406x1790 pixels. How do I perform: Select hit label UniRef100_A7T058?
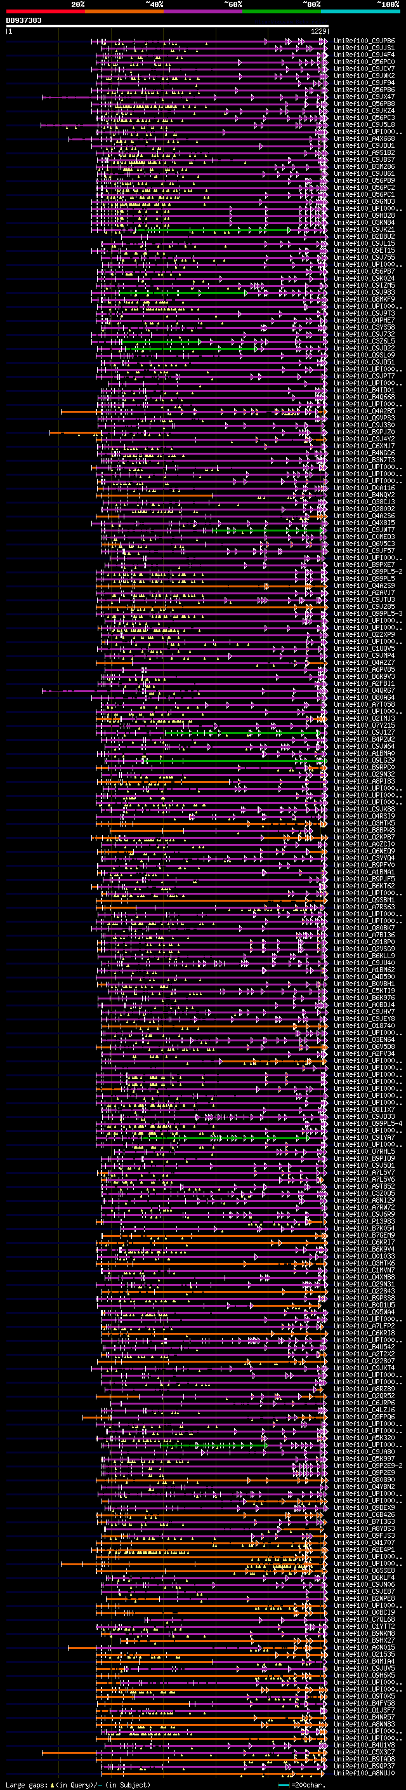(x=363, y=705)
